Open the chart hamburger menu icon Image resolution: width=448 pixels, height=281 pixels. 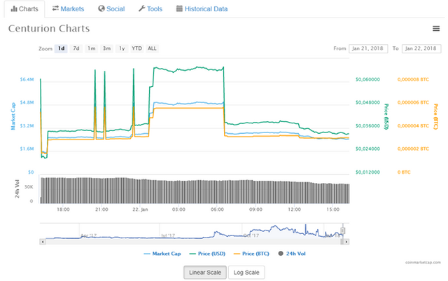[x=435, y=28]
